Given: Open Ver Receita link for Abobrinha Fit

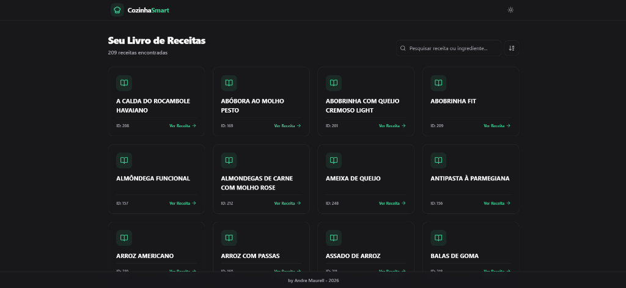Looking at the screenshot, I should tap(496, 126).
